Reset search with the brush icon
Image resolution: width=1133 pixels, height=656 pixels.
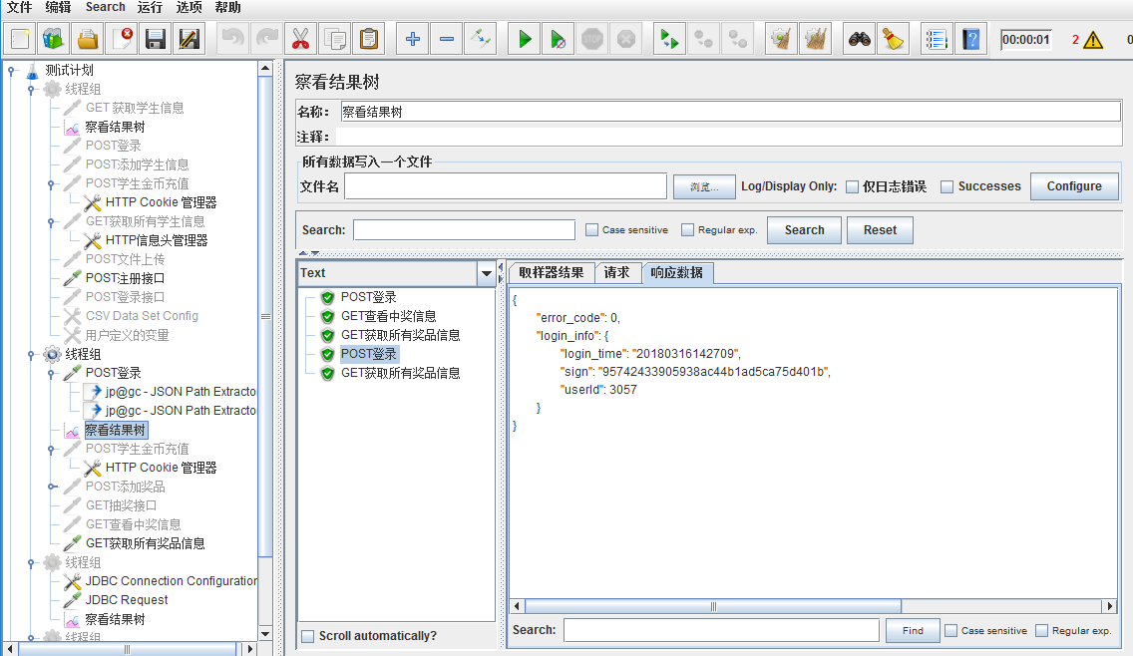tap(893, 39)
